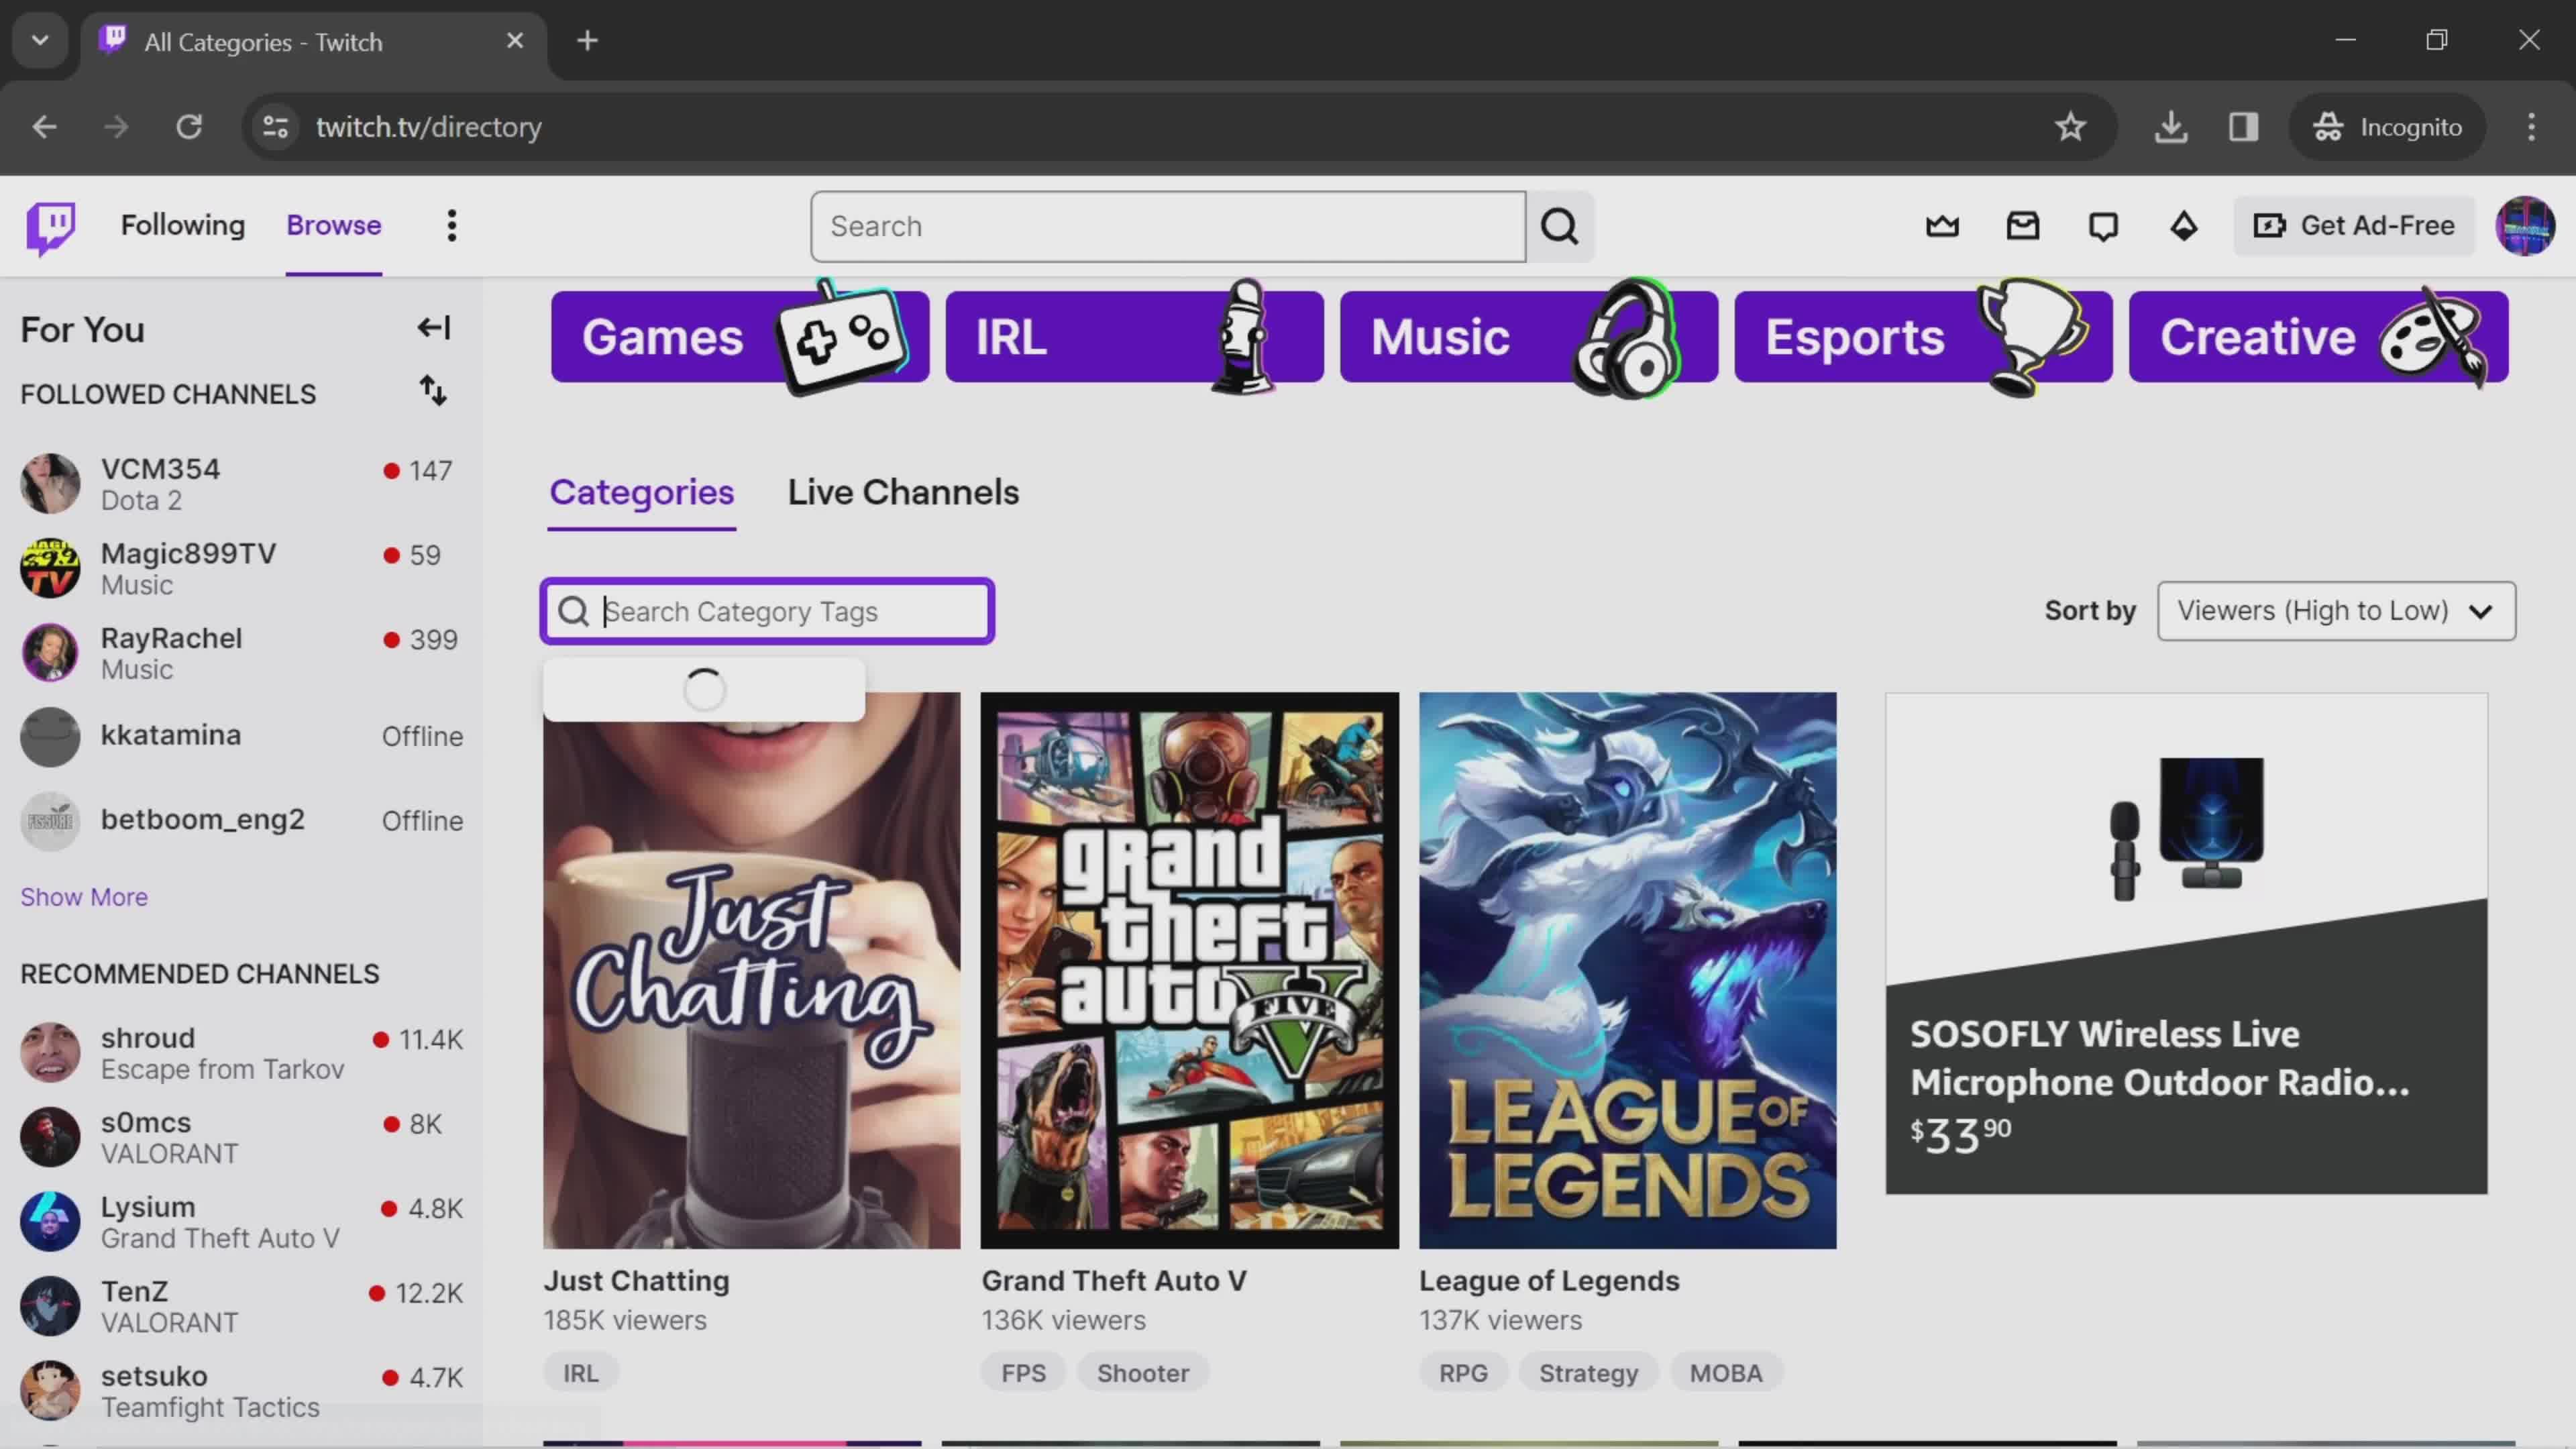Viewport: 2576px width, 1449px height.
Task: Open Chrome three-dot menu
Action: 2531,127
